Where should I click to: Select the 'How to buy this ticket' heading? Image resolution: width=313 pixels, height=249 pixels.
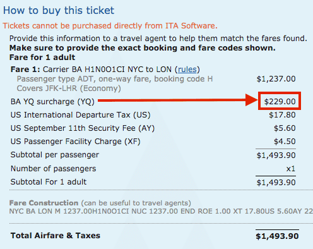[x=59, y=11]
